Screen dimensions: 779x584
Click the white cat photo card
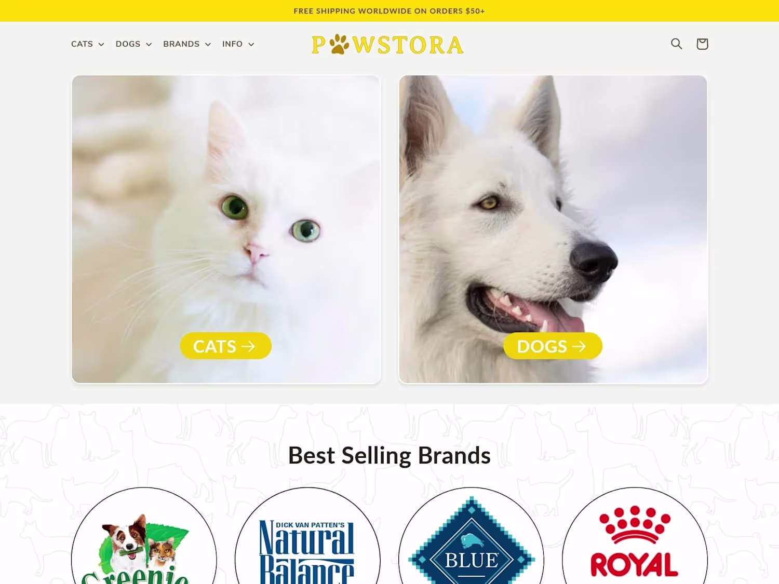[226, 229]
